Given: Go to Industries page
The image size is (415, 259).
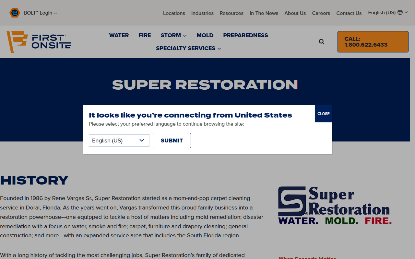Looking at the screenshot, I should (x=202, y=13).
